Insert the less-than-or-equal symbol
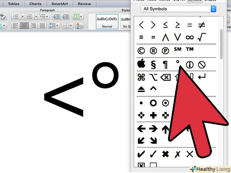This screenshot has height=173, width=231. pos(165,25)
